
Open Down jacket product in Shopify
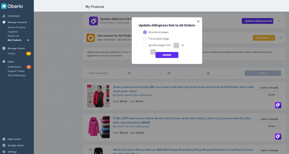pos(269,88)
